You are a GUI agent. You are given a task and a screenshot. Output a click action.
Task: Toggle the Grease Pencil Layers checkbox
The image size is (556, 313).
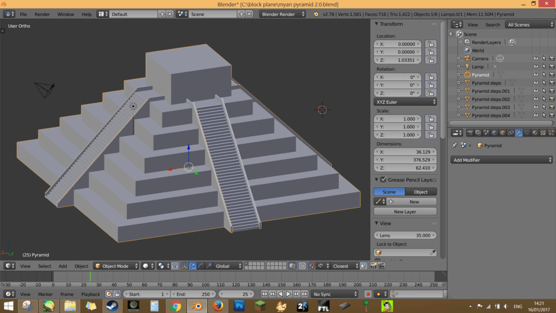coord(383,180)
